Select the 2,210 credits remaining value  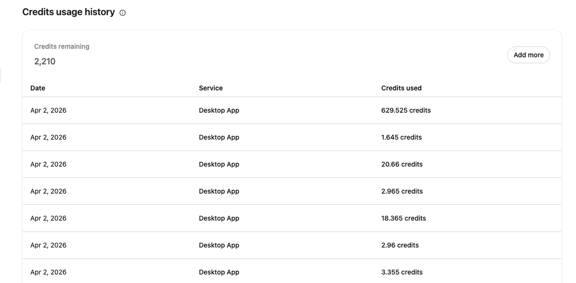coord(45,61)
